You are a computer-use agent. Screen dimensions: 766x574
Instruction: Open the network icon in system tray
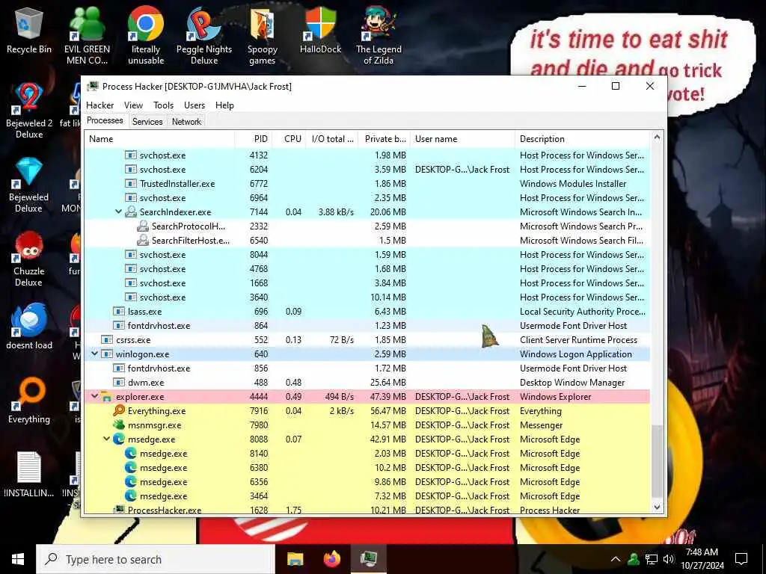[652, 559]
